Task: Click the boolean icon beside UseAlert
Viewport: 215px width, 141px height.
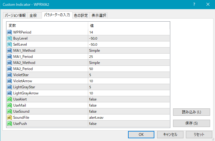Action: (9, 99)
